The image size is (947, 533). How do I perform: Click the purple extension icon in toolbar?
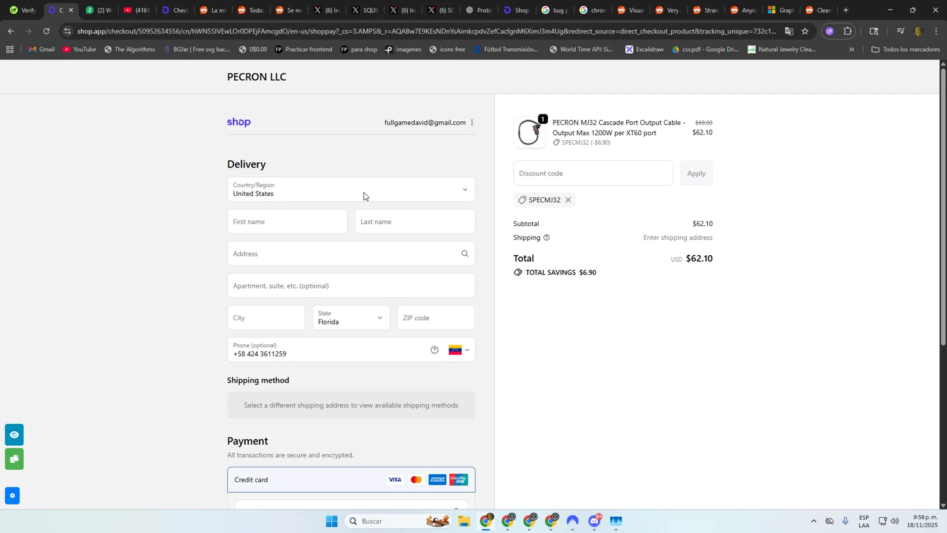830,31
